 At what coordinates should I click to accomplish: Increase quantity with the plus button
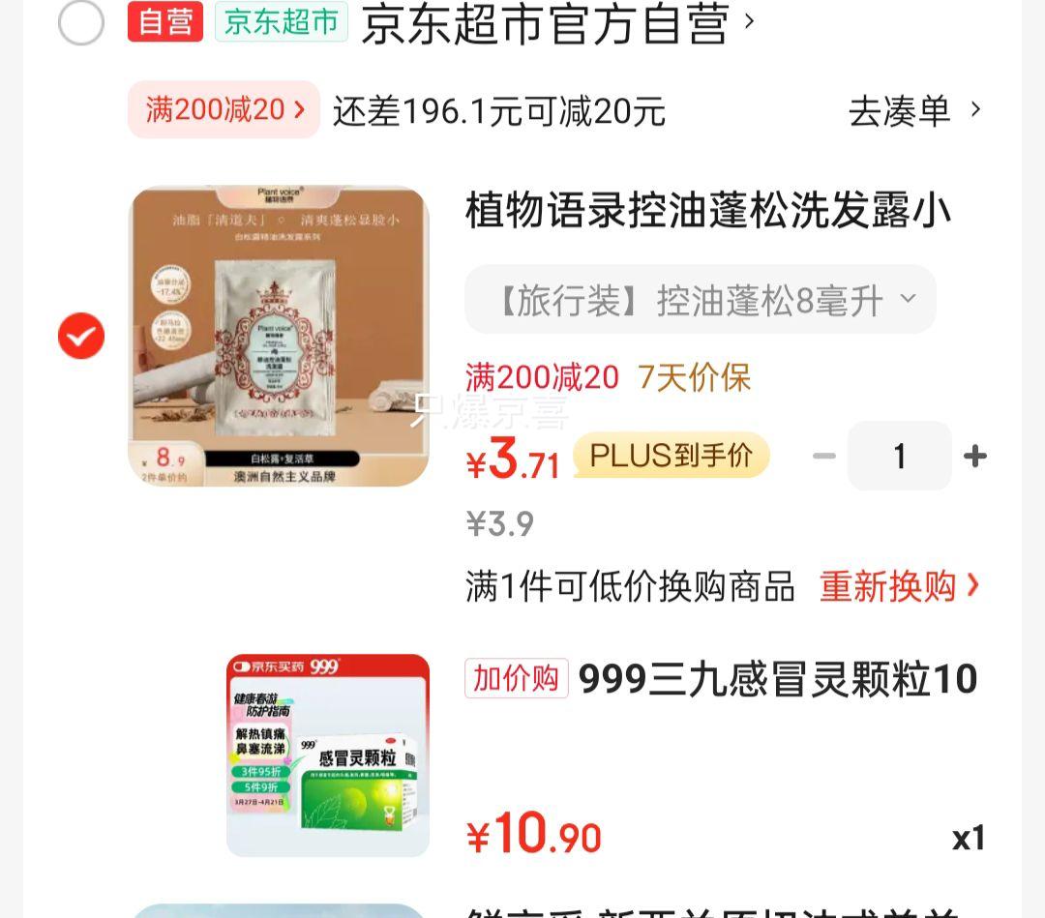(975, 457)
